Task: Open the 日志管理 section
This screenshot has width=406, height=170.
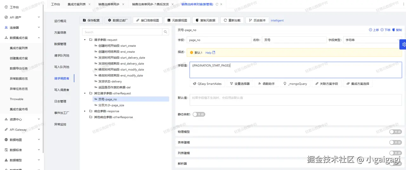Action: tap(60, 101)
